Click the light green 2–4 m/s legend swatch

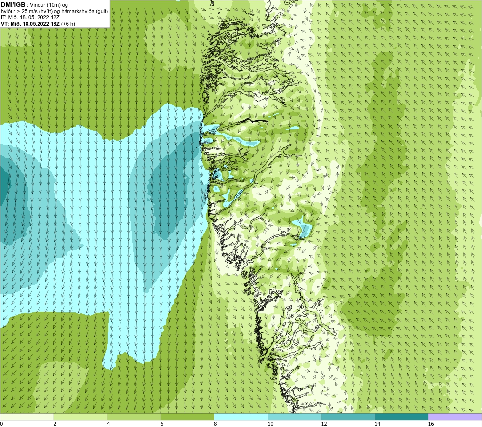coord(80,417)
